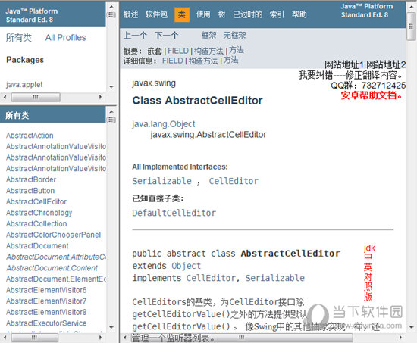Open AbstractCollection in class list
The image size is (417, 343).
click(36, 223)
